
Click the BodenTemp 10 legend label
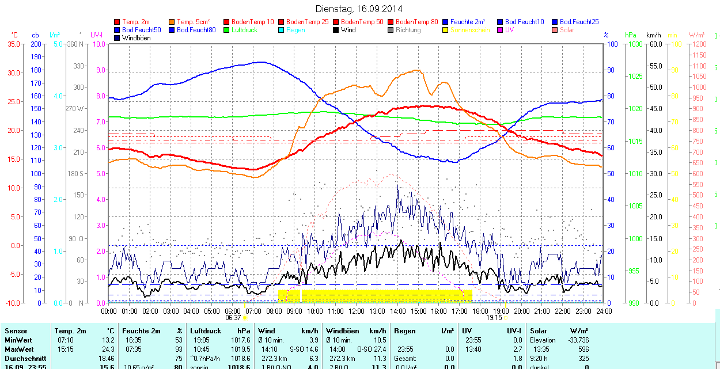pos(252,22)
